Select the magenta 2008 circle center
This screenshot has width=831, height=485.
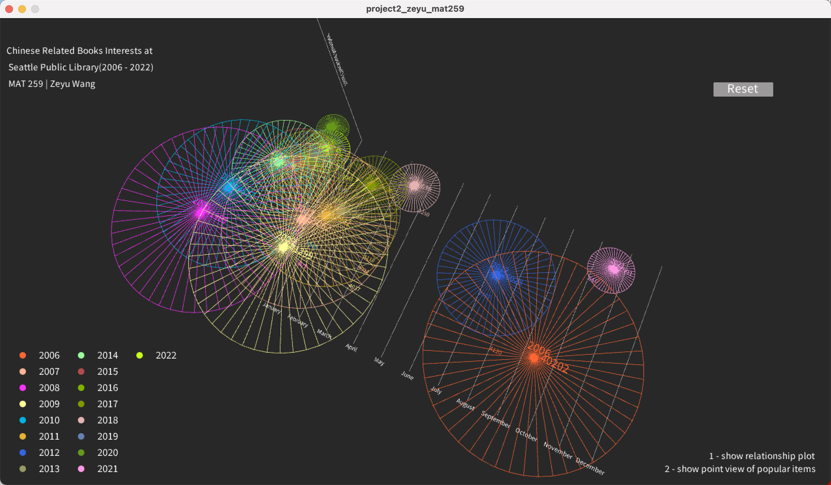[200, 212]
